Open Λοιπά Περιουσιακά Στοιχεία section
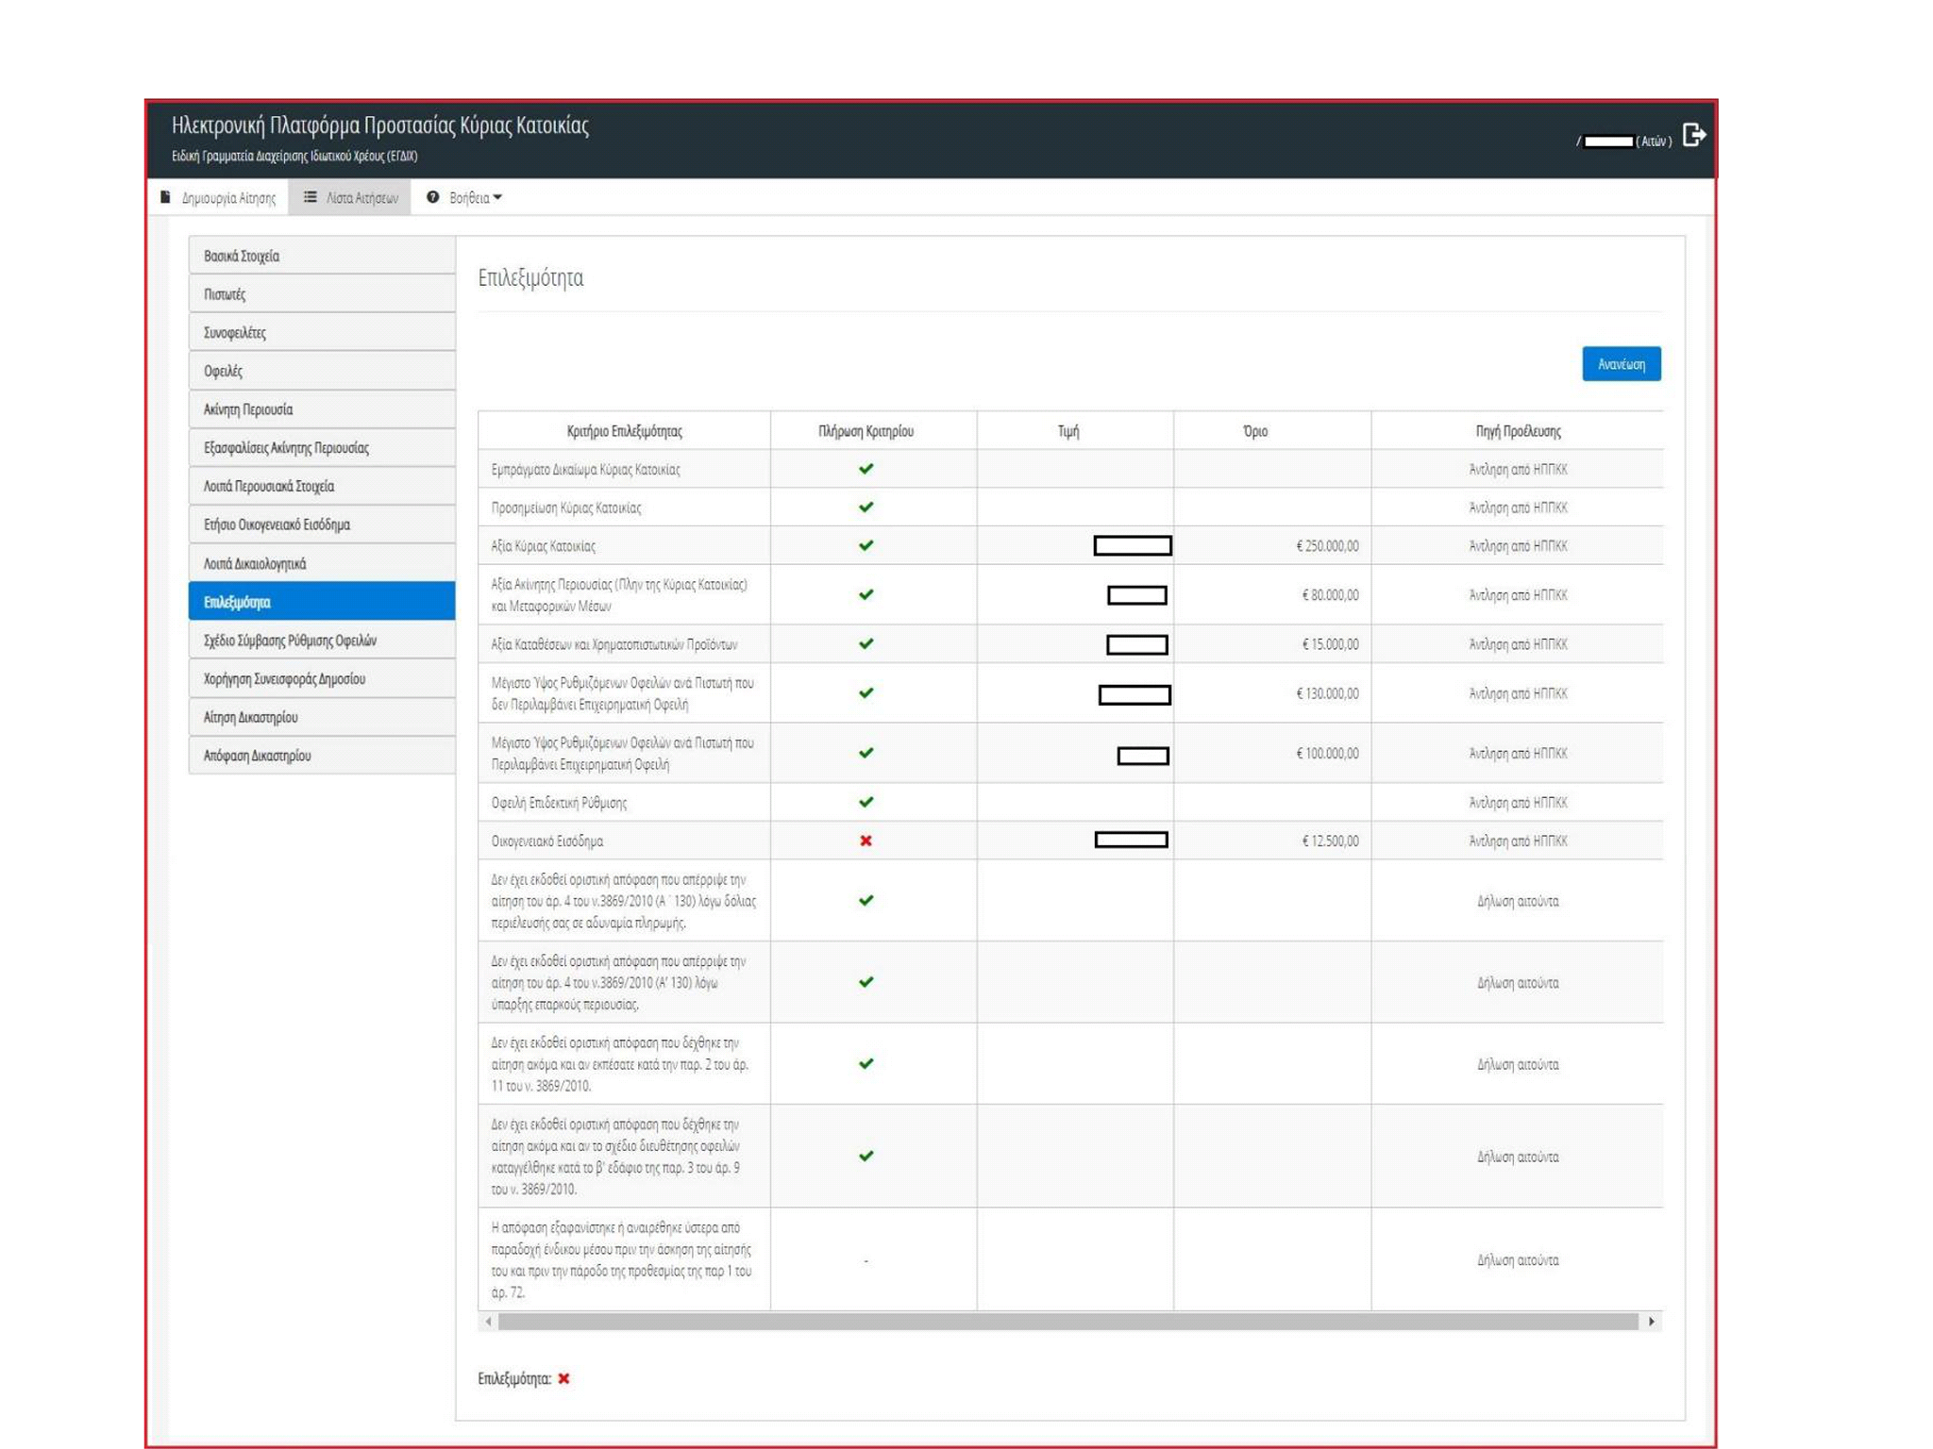This screenshot has height=1449, width=1933. pos(322,487)
